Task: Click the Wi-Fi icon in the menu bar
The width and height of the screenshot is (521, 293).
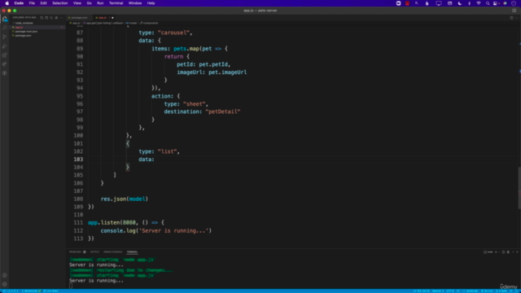Action: [x=479, y=3]
